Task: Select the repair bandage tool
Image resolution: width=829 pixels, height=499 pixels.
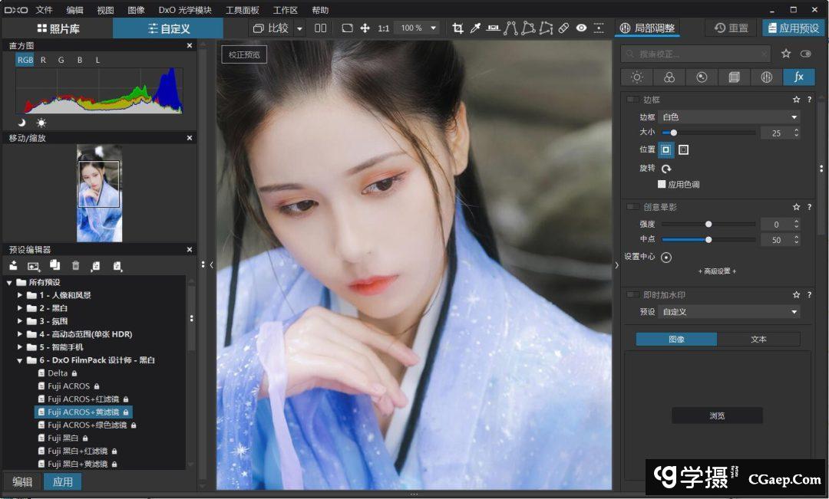Action: tap(563, 28)
